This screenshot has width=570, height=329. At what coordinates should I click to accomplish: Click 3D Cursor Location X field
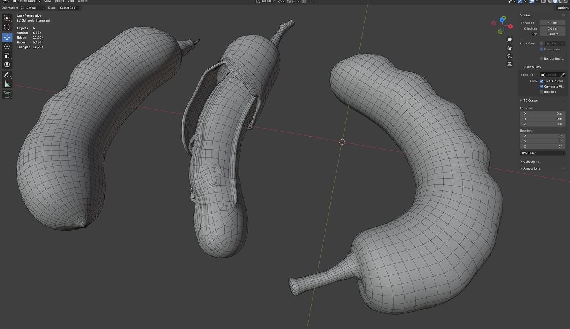[x=543, y=113]
